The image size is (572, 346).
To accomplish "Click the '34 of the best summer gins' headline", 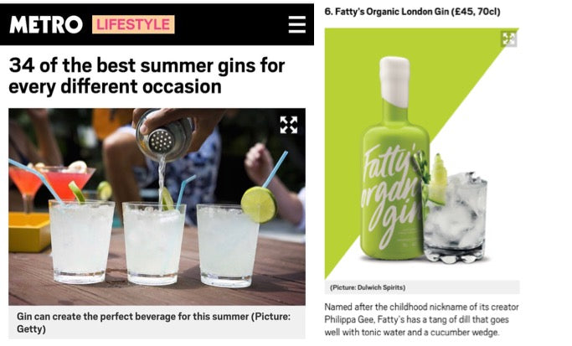I will (x=147, y=76).
